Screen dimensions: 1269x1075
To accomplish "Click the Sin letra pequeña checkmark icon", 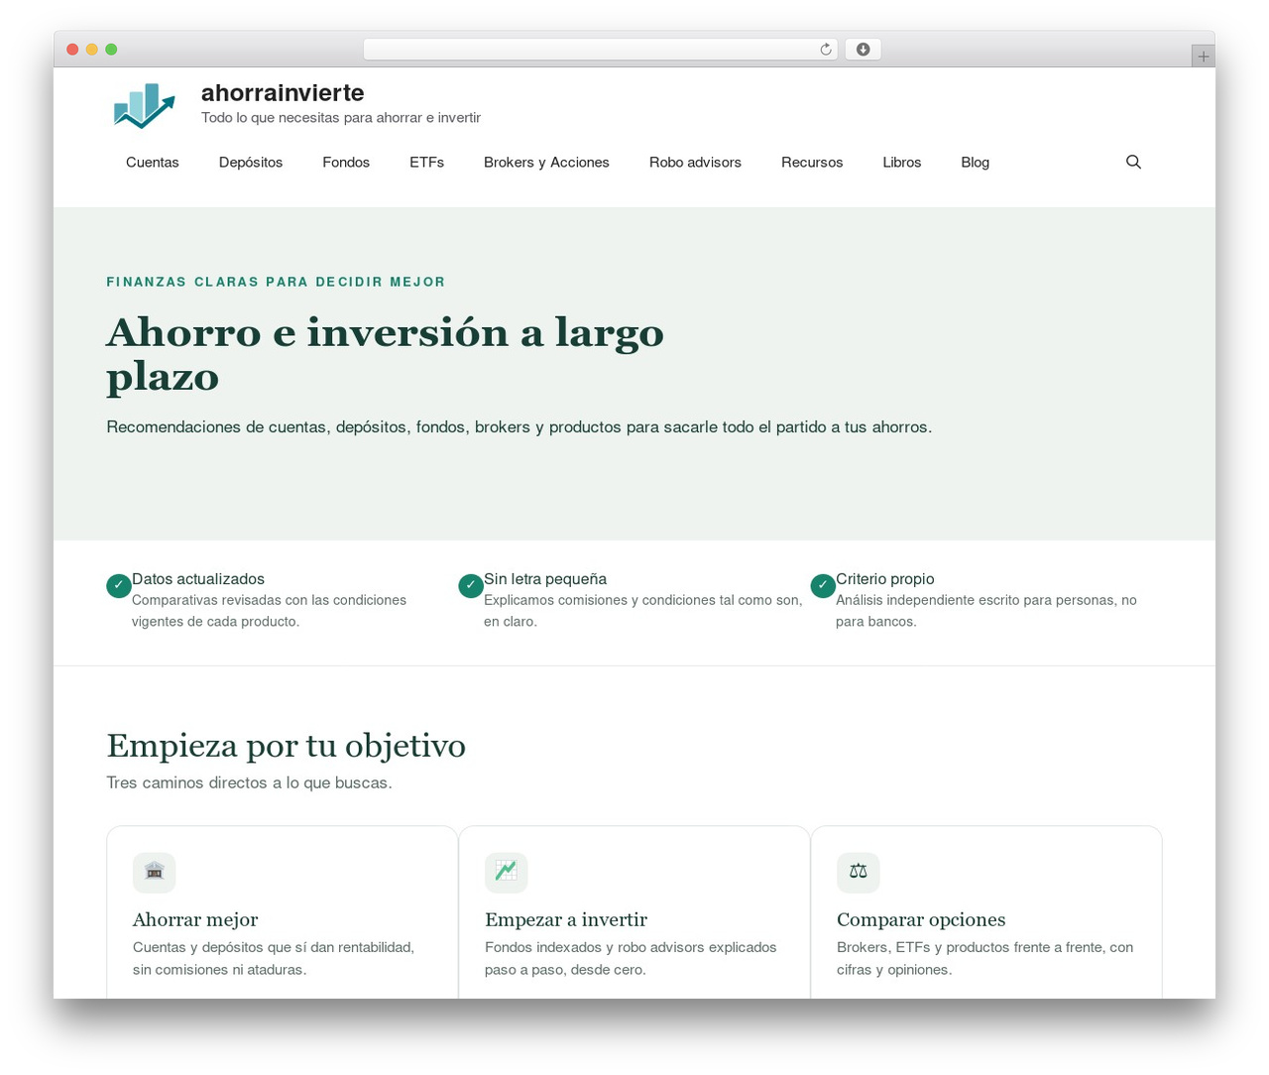I will 471,586.
